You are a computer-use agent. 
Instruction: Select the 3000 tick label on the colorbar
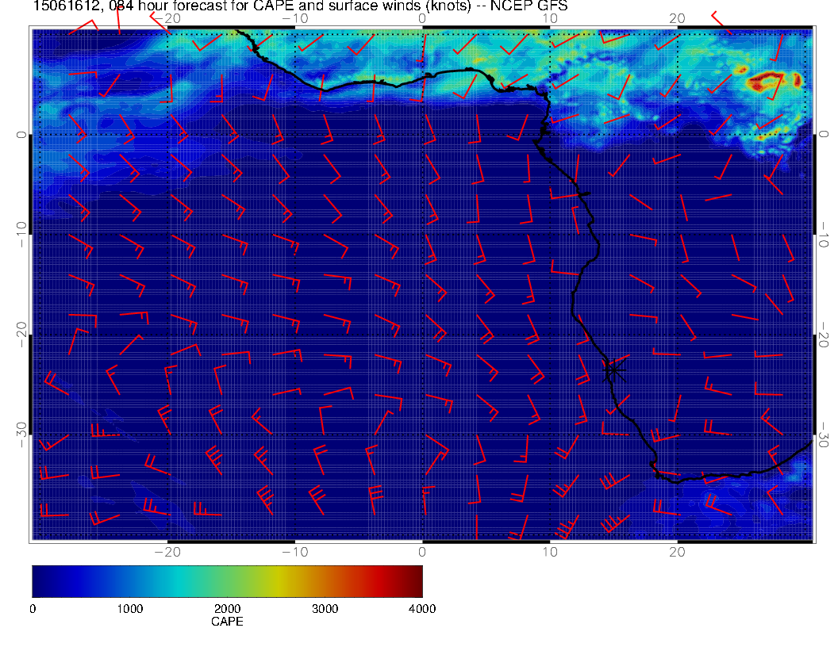point(325,609)
